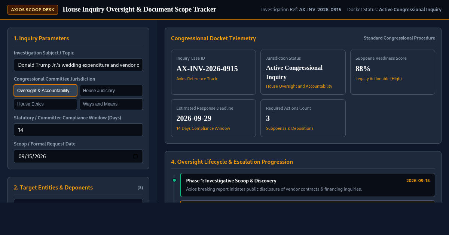This screenshot has height=235, width=449.
Task: Click 14 Days Compliance Window caption
Action: (x=203, y=128)
